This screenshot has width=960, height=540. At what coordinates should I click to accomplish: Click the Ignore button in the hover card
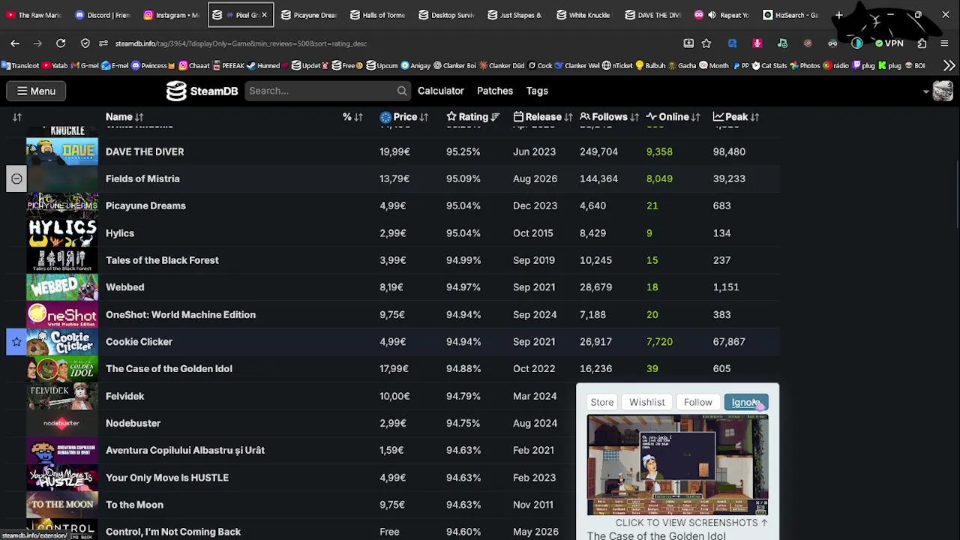[745, 403]
